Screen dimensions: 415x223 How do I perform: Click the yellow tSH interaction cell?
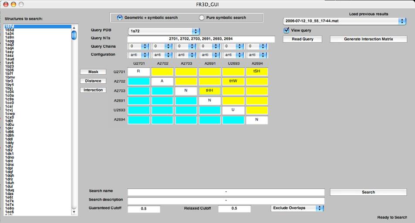pos(256,72)
